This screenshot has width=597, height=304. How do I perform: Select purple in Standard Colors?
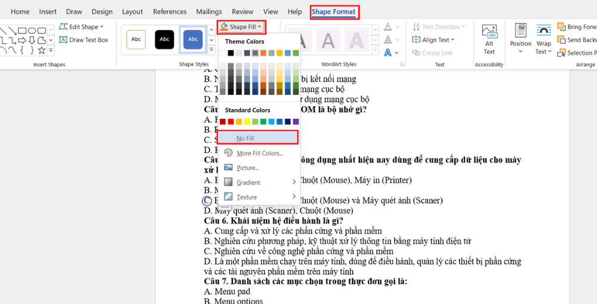pyautogui.click(x=296, y=122)
